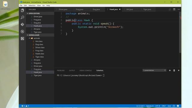Screen dimensions: 192x108
Task: Change line endings via CRLF status item
Action: click(x=163, y=106)
